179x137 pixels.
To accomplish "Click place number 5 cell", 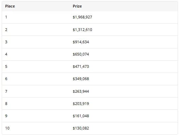I will [x=6, y=66].
